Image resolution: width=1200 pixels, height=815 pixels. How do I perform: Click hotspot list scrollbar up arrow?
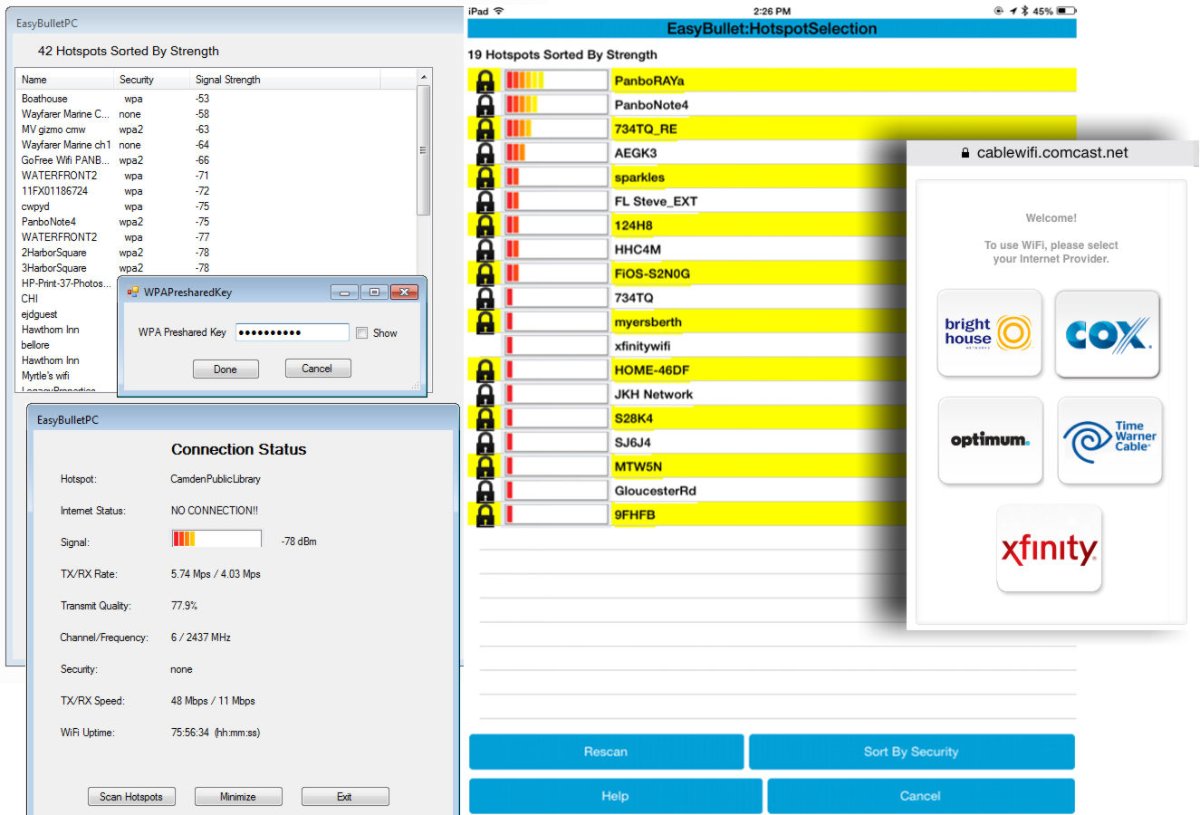(x=423, y=78)
